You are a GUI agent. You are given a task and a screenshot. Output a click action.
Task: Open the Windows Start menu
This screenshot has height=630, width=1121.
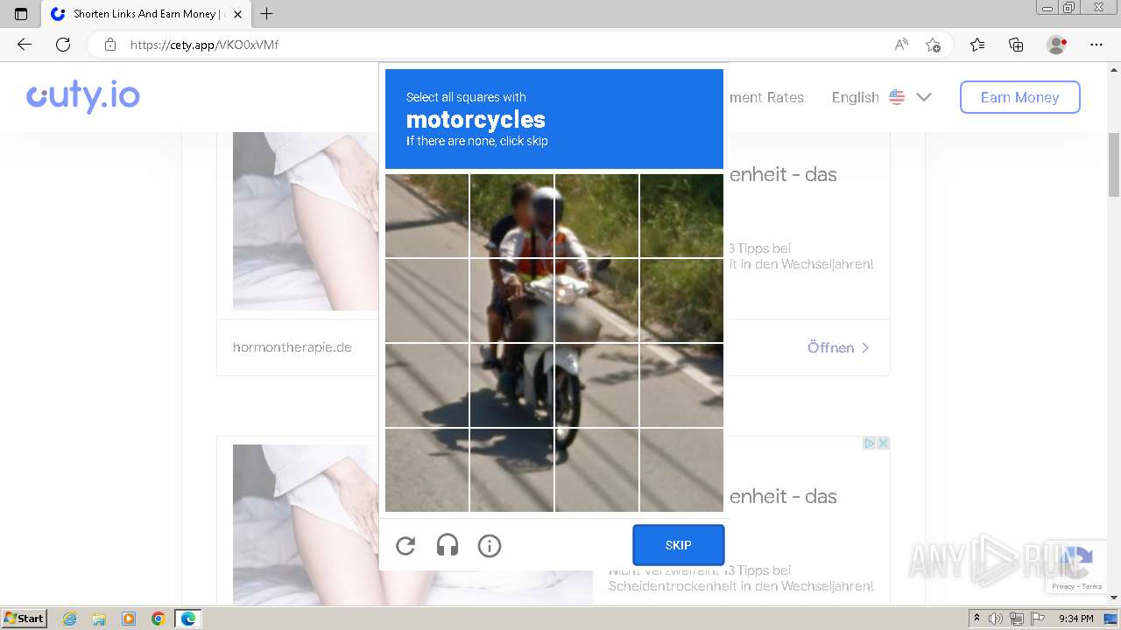pyautogui.click(x=25, y=618)
